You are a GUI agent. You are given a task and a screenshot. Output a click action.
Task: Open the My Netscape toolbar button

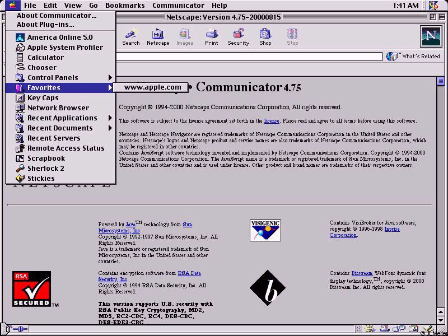pyautogui.click(x=158, y=37)
